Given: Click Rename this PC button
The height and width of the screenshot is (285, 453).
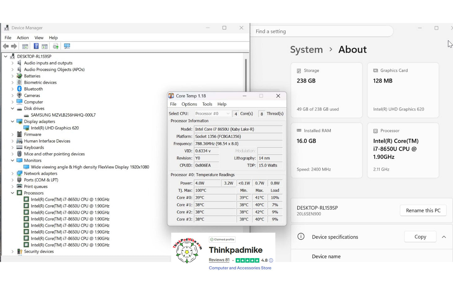Looking at the screenshot, I should (423, 210).
